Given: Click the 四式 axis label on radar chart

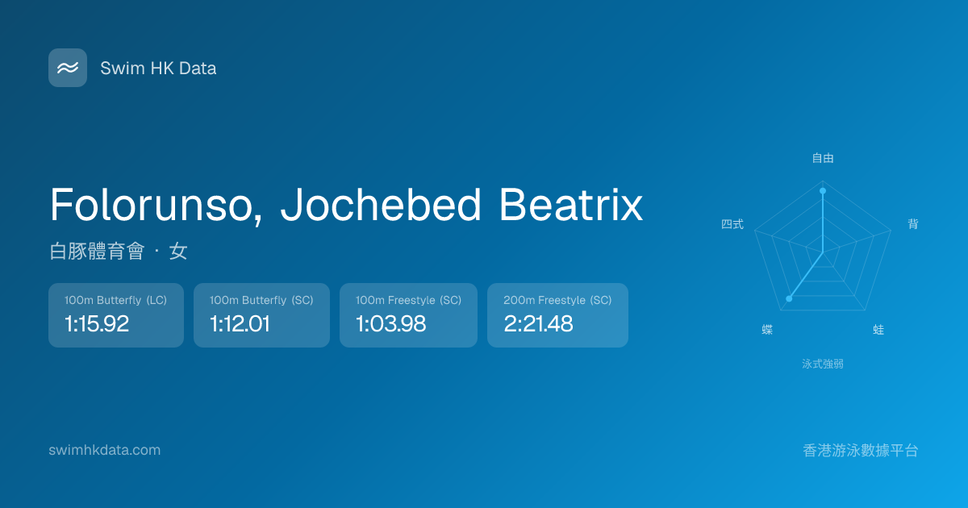Looking at the screenshot, I should (732, 224).
